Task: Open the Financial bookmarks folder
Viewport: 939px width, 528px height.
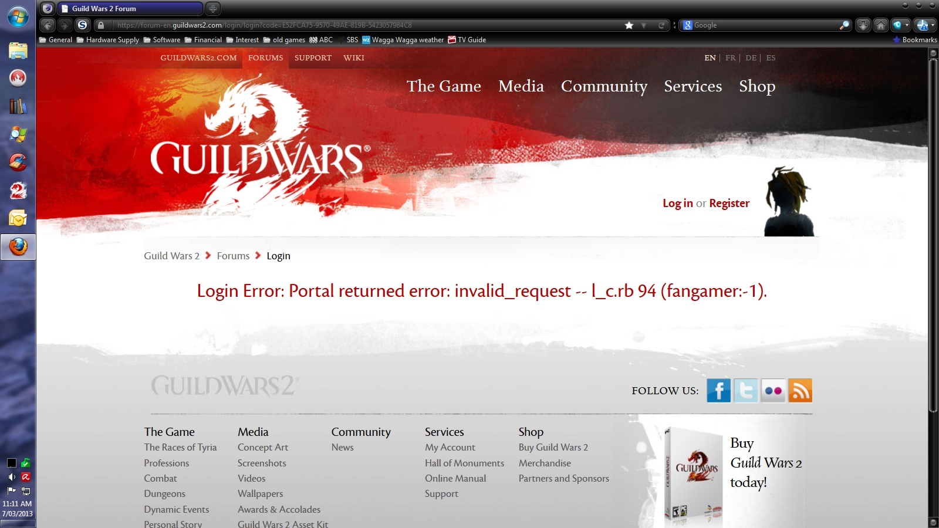Action: [x=203, y=40]
